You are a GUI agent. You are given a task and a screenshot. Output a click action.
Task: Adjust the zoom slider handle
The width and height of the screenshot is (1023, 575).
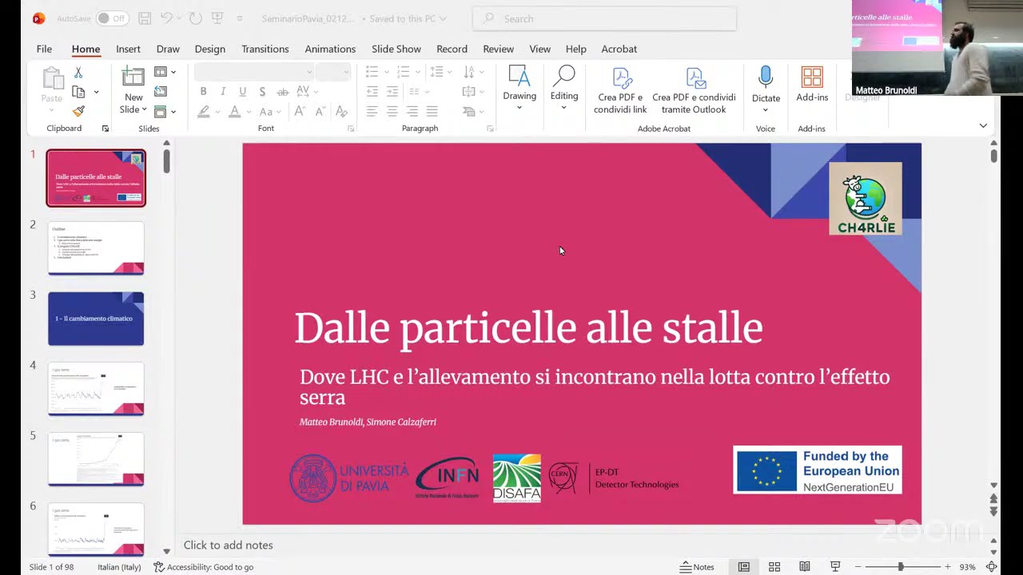click(x=901, y=567)
